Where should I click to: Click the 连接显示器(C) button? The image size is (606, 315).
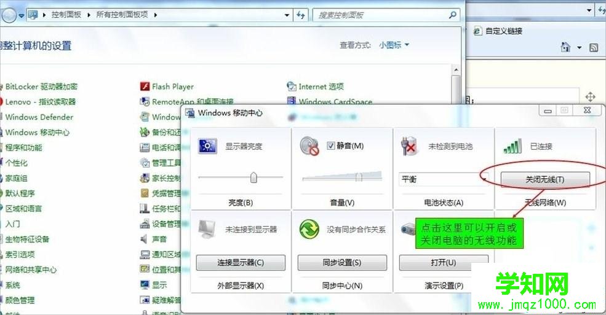point(241,263)
